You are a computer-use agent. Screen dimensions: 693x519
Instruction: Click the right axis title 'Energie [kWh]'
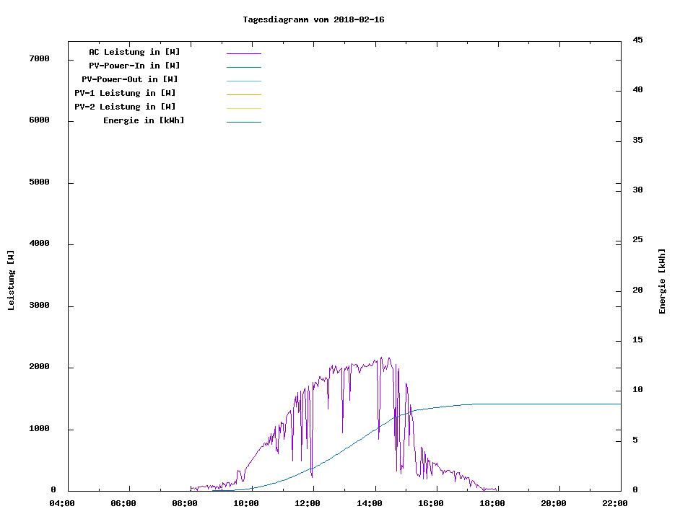pyautogui.click(x=663, y=281)
